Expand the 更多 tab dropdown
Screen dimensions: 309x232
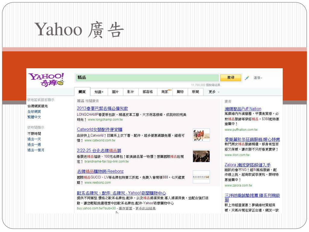point(214,92)
